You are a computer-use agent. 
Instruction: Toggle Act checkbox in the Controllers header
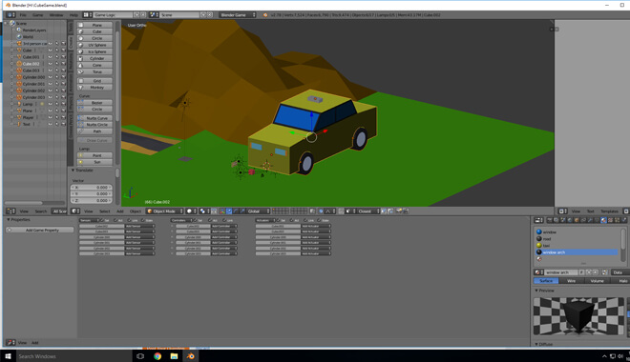(210, 220)
